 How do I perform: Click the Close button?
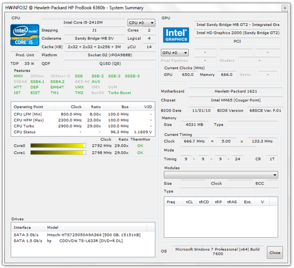coord(275,252)
